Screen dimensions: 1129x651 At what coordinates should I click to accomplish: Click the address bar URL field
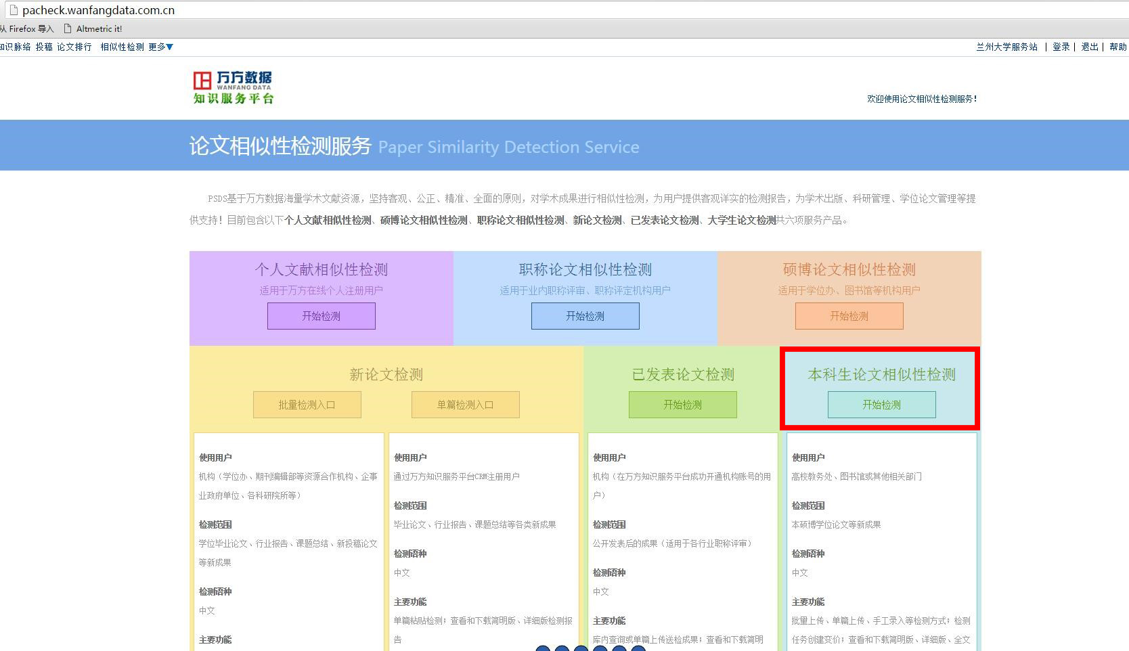[474, 10]
